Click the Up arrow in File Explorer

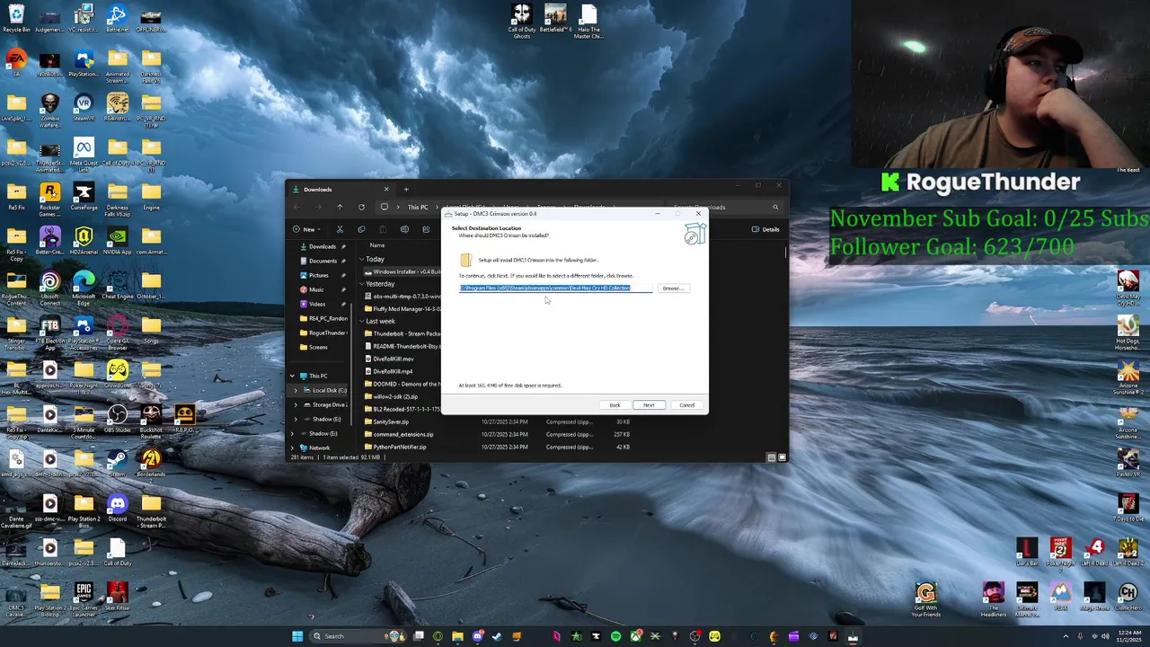(340, 208)
